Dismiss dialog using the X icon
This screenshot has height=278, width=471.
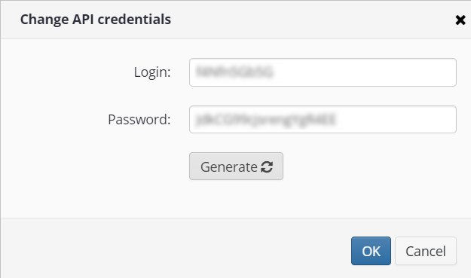point(460,20)
